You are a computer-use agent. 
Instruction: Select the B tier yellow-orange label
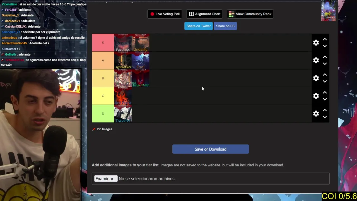[103, 78]
